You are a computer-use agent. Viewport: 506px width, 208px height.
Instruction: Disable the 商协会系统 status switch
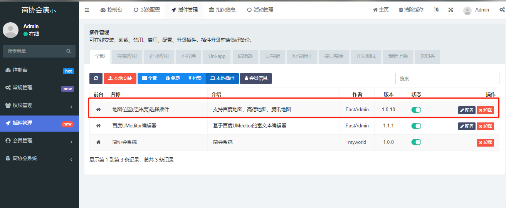[416, 142]
